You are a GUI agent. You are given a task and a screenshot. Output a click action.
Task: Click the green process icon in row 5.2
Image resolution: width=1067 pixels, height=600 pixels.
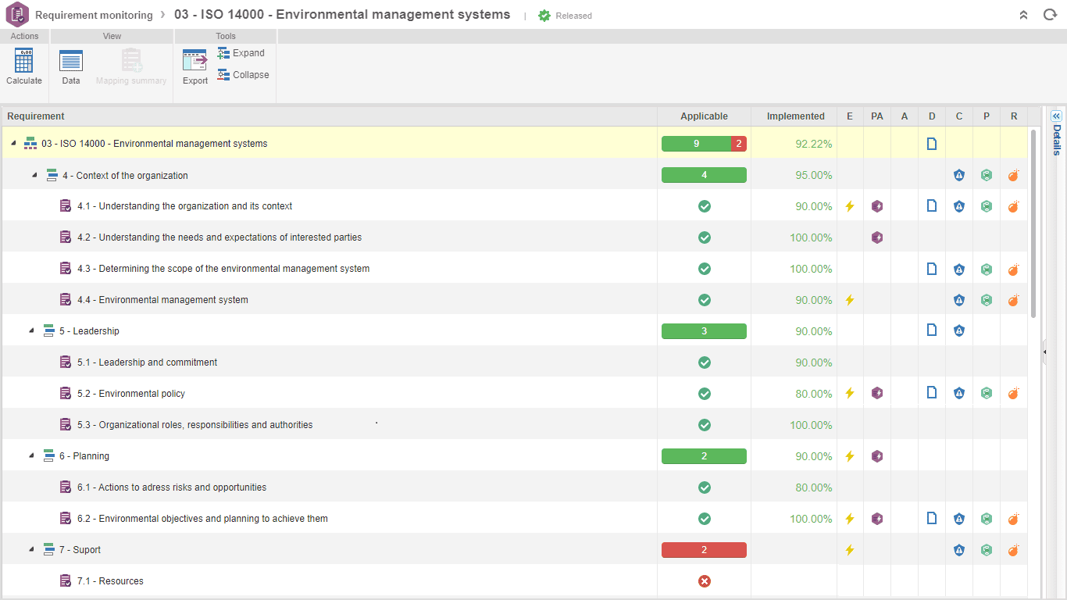click(987, 394)
